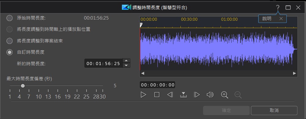
Task: Select 自訂時間長度 radio option
Action: [9, 52]
